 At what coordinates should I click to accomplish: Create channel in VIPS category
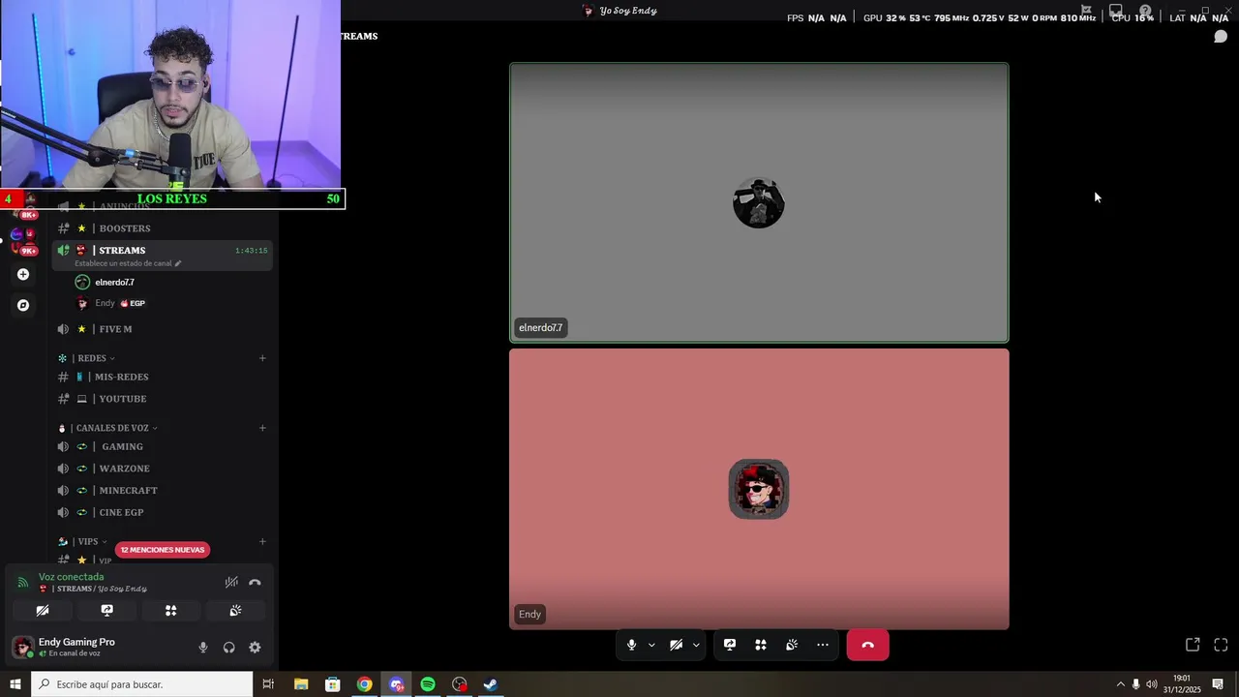tap(262, 542)
